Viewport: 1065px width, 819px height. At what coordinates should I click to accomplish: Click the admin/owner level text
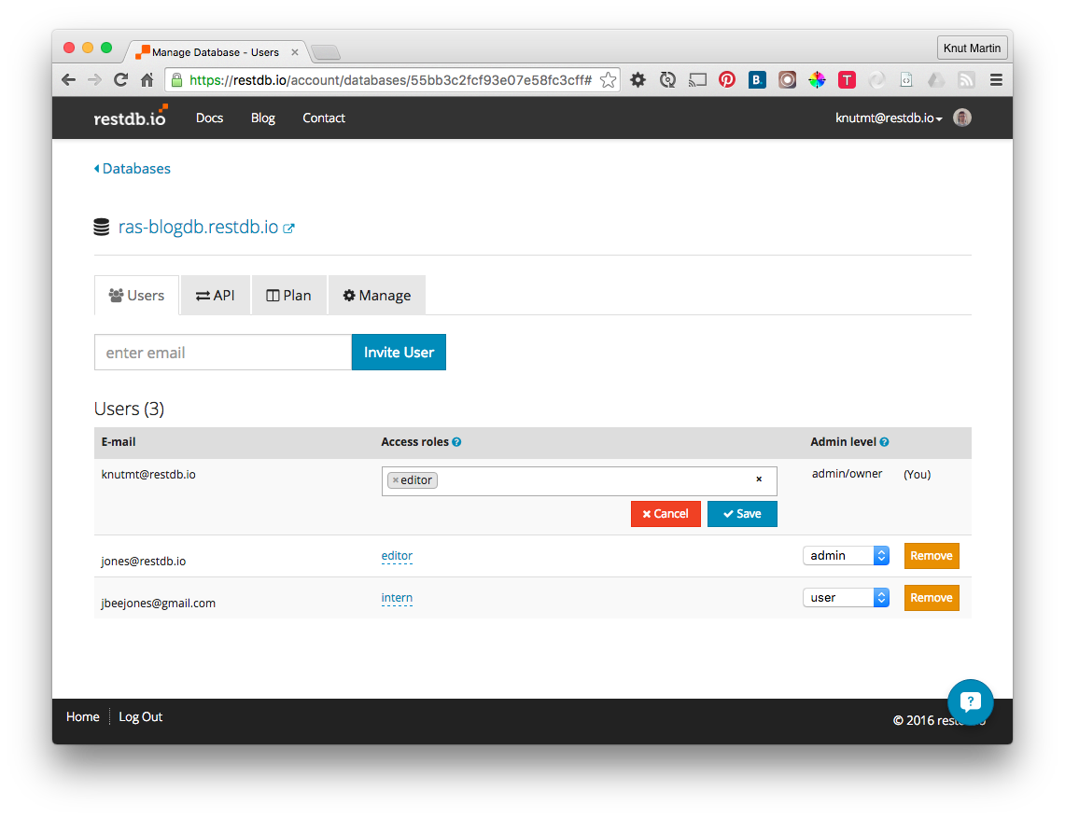847,474
